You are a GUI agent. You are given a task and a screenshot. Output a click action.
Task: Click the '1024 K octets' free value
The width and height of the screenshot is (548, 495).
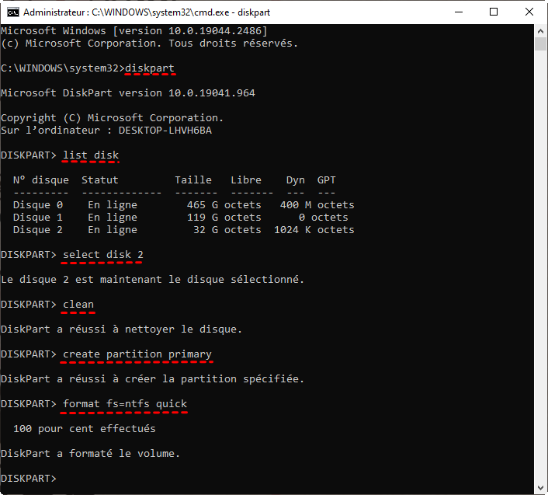coord(314,229)
